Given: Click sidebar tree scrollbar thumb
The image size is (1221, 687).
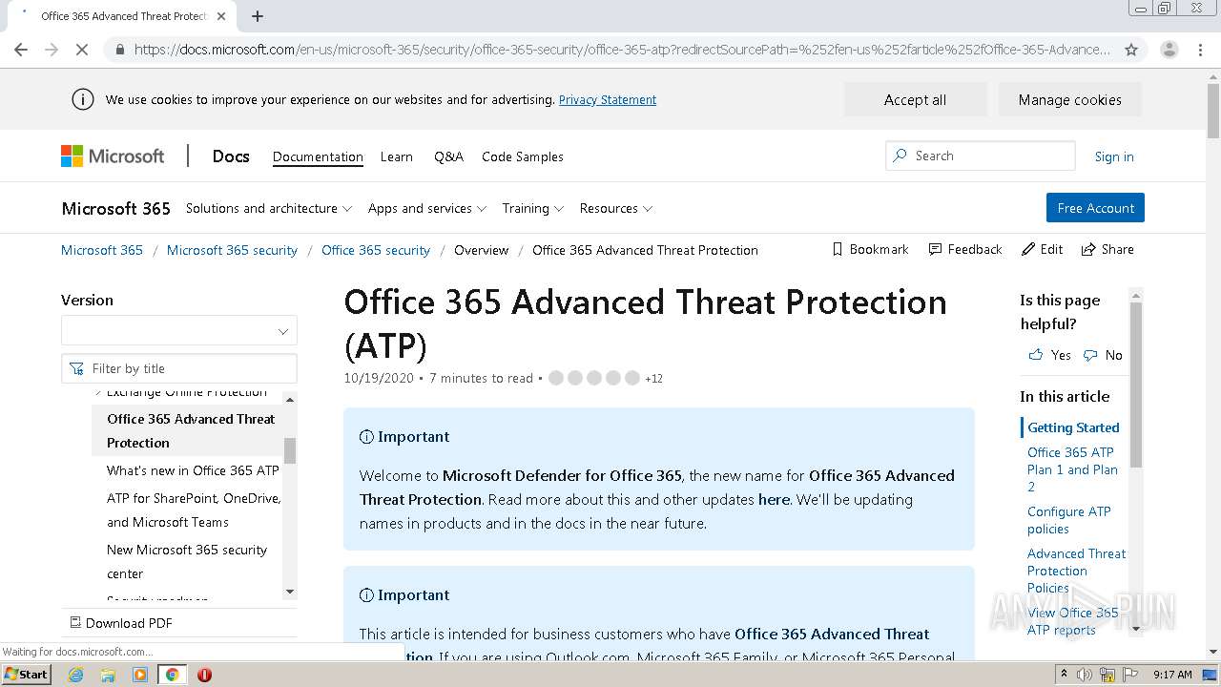Looking at the screenshot, I should coord(290,450).
